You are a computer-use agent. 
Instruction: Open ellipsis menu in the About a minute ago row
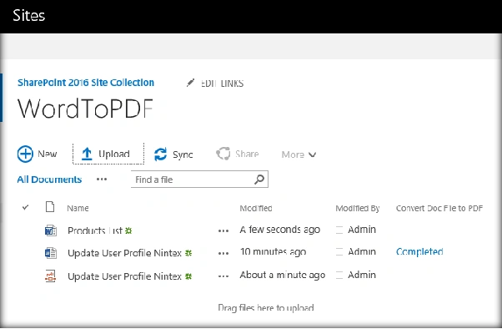pyautogui.click(x=223, y=276)
